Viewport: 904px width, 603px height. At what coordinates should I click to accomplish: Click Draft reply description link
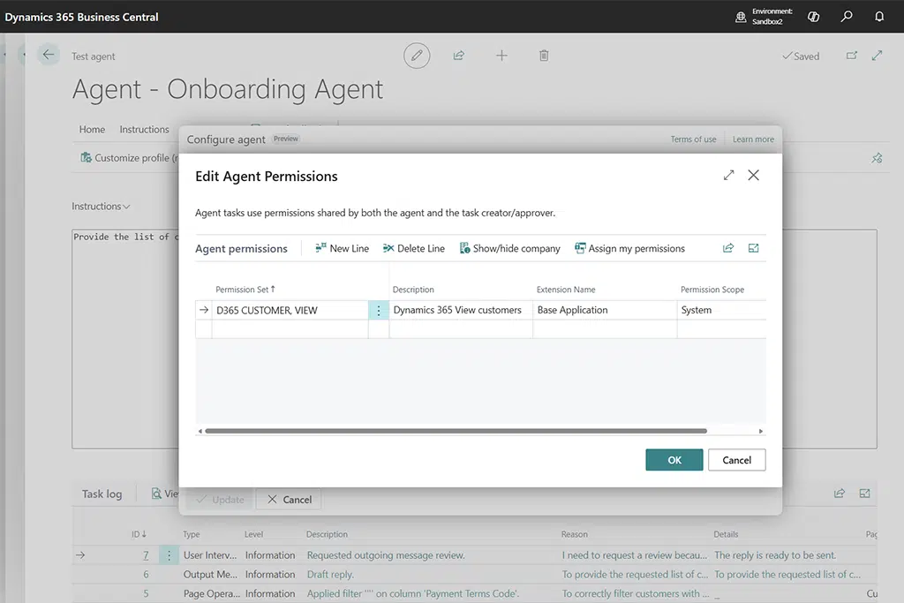330,574
